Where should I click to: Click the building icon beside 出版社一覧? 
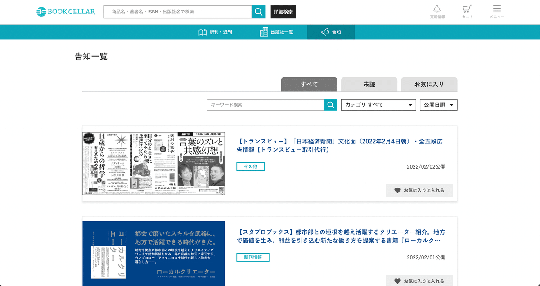[263, 32]
